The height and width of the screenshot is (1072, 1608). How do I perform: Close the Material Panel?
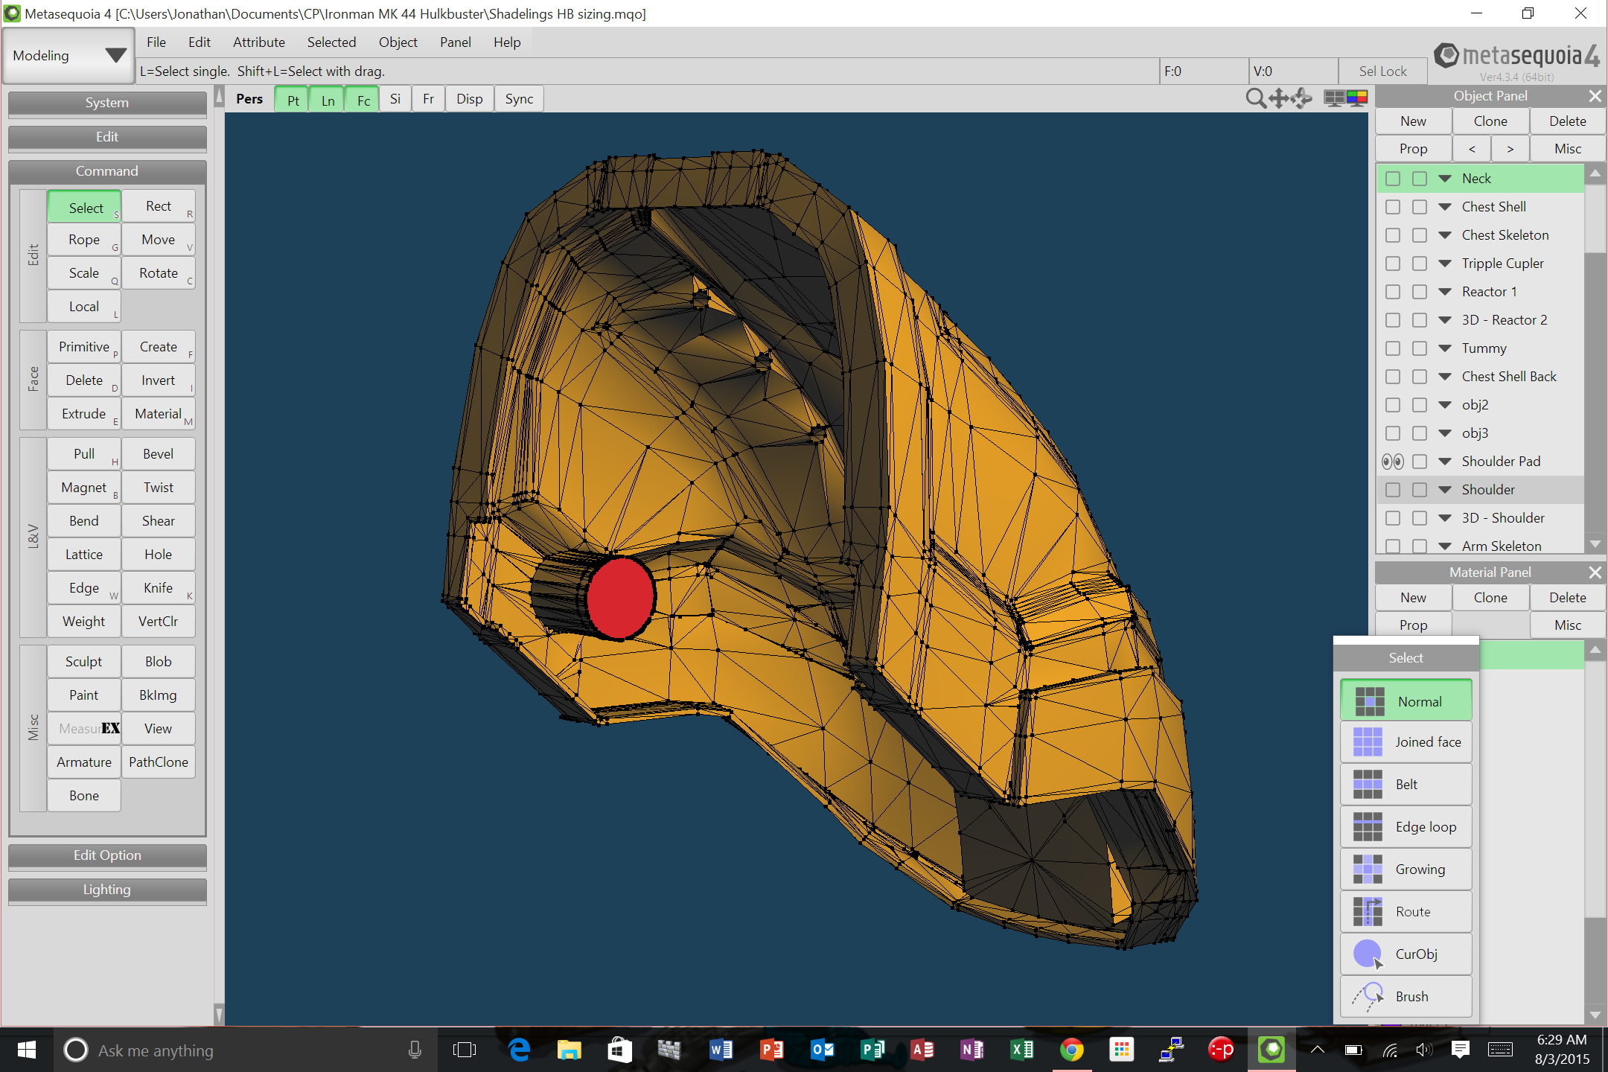point(1595,572)
